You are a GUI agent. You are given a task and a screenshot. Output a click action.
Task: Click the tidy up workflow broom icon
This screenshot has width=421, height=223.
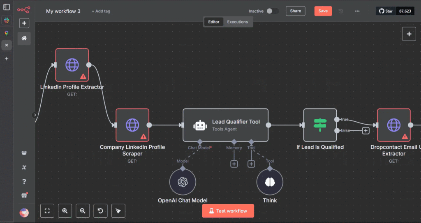(x=118, y=211)
